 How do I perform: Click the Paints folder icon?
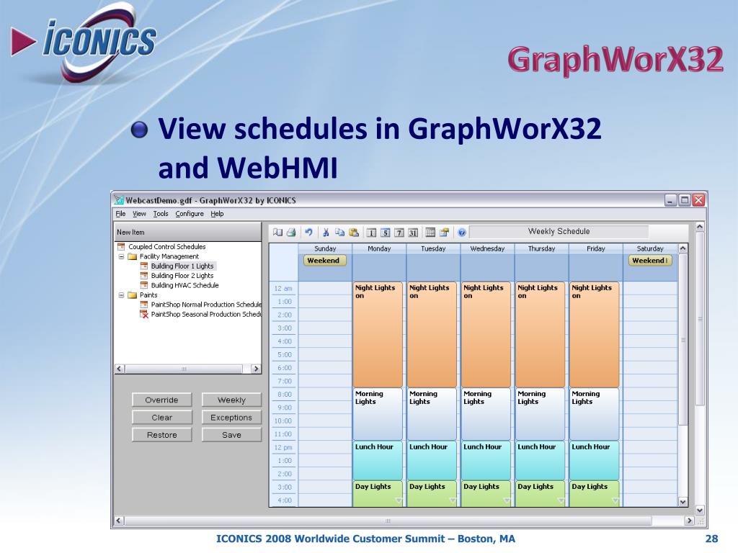click(x=133, y=295)
